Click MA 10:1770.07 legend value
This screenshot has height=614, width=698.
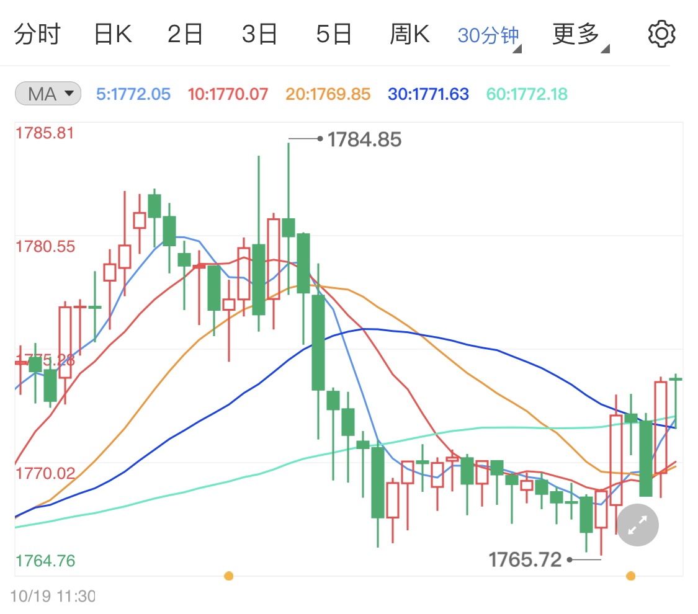pyautogui.click(x=228, y=94)
